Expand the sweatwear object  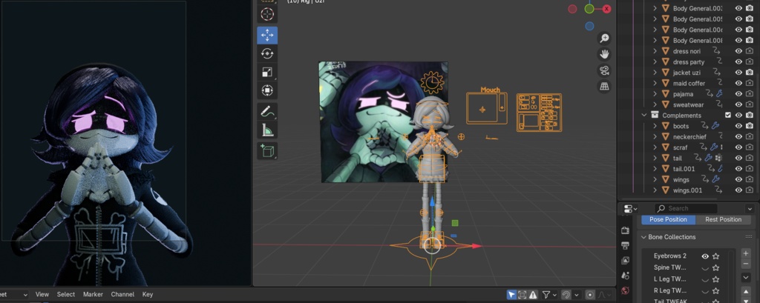[655, 104]
